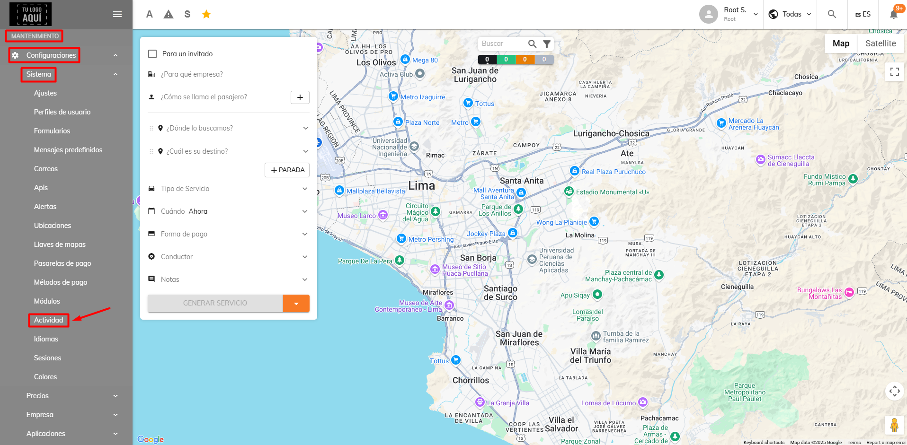Click the black status counter badge
This screenshot has height=445, width=907.
click(x=487, y=60)
